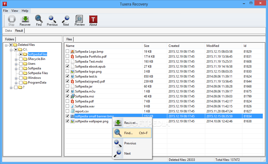
Task: Sort by the Modified column header
Action: tap(224, 46)
